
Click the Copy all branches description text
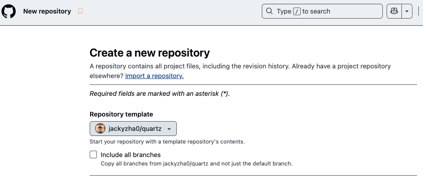pos(197,163)
